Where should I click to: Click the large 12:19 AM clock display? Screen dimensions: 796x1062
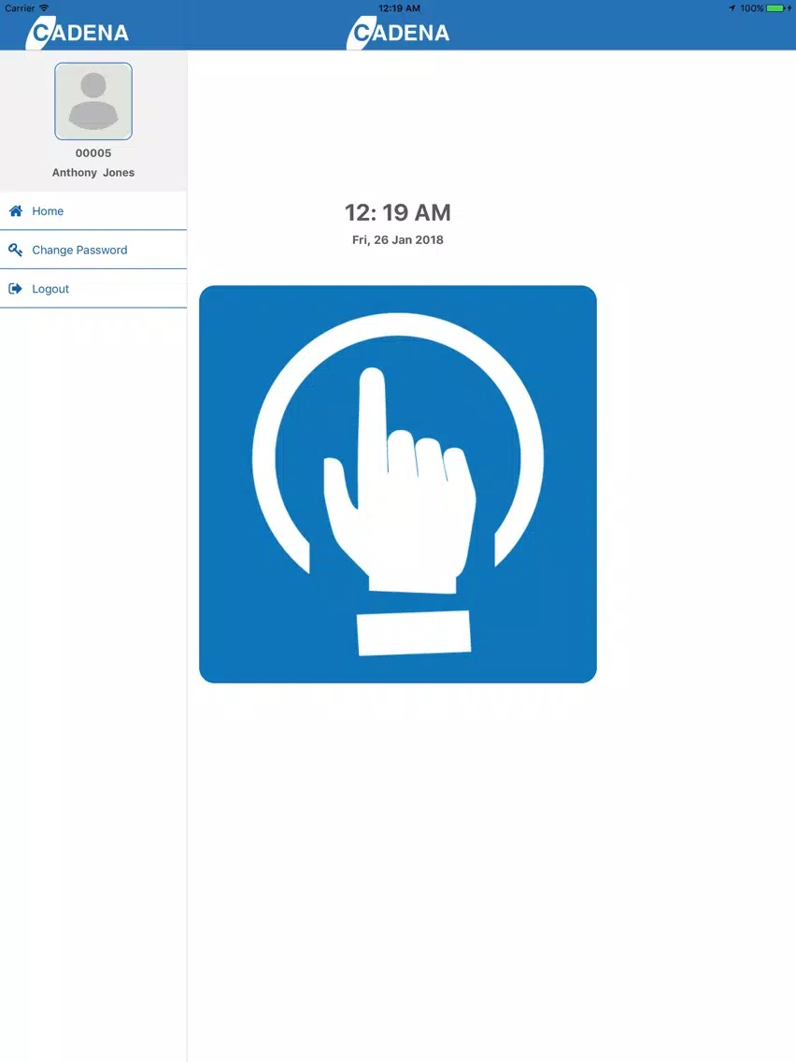click(x=398, y=212)
